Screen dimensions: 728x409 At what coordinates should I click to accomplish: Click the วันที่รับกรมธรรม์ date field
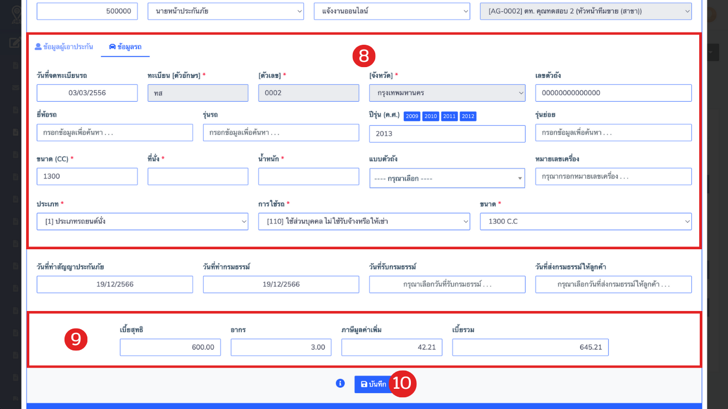[x=447, y=284]
